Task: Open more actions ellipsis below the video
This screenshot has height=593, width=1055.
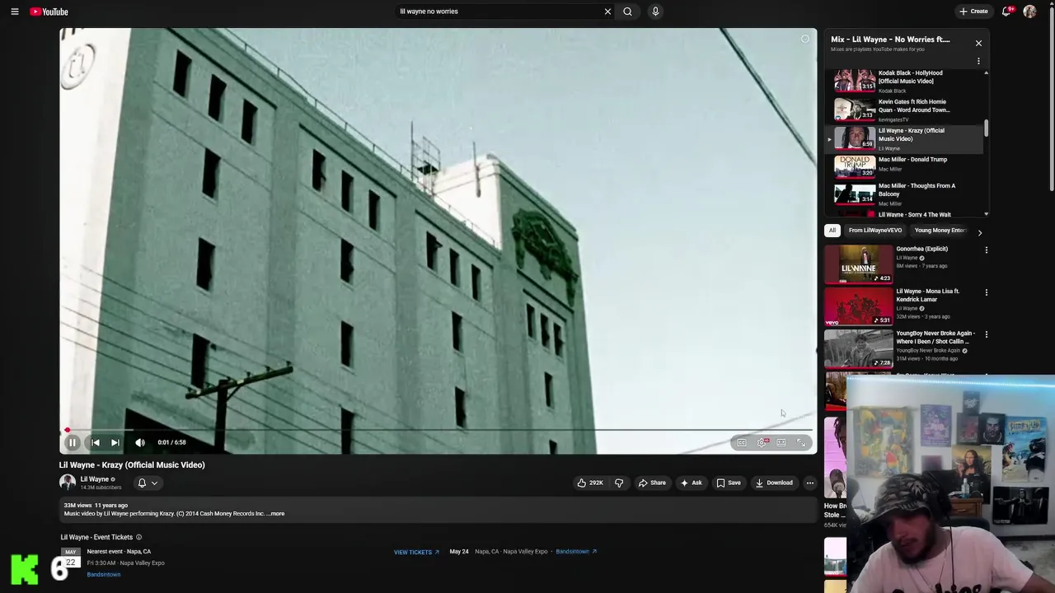Action: click(809, 483)
